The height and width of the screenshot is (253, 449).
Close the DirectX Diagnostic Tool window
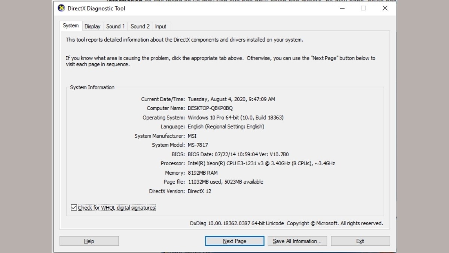385,8
